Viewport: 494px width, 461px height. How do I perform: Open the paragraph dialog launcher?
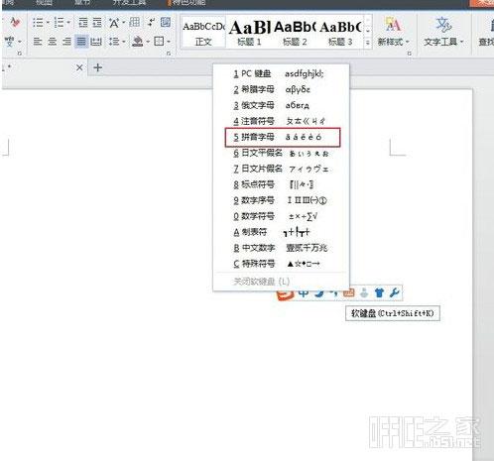pos(169,54)
